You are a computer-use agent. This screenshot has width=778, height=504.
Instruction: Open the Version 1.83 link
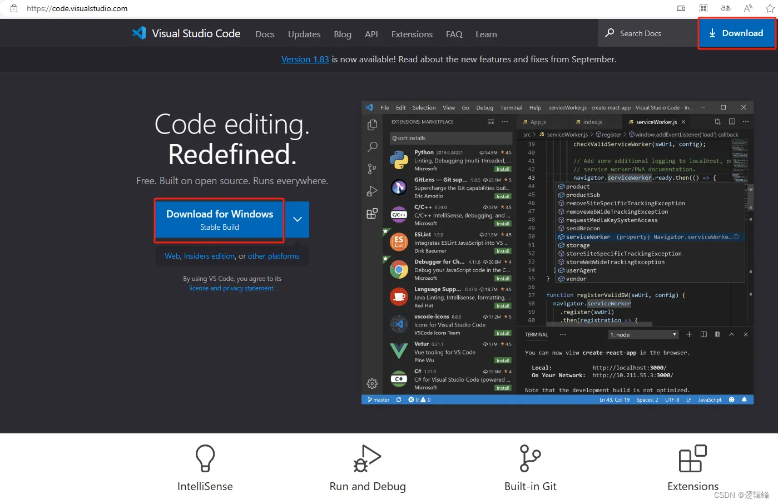coord(305,59)
